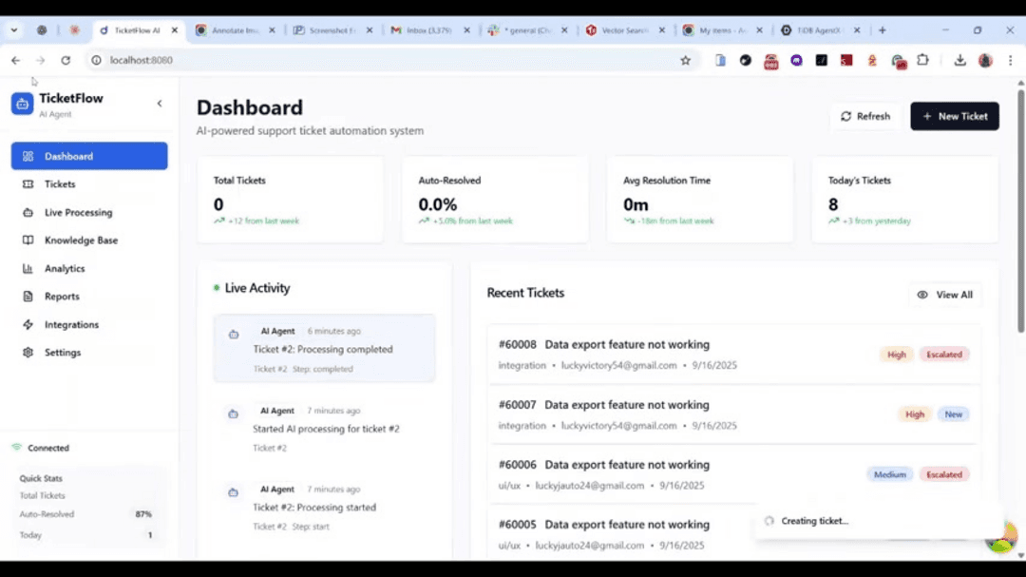Click the browser downloads icon
Screen dimensions: 1026x577
(959, 60)
